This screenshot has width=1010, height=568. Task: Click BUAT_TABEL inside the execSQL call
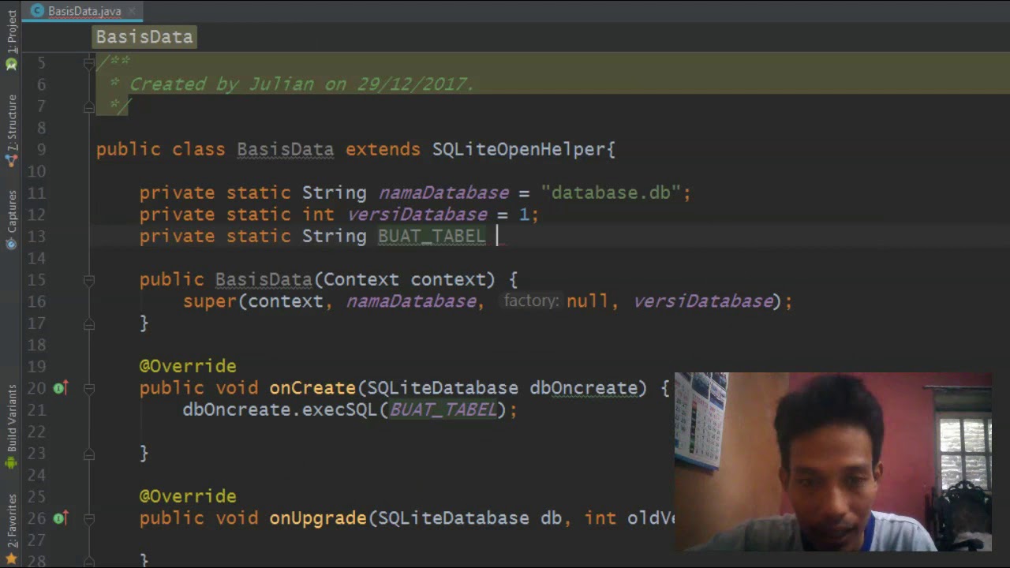point(443,410)
